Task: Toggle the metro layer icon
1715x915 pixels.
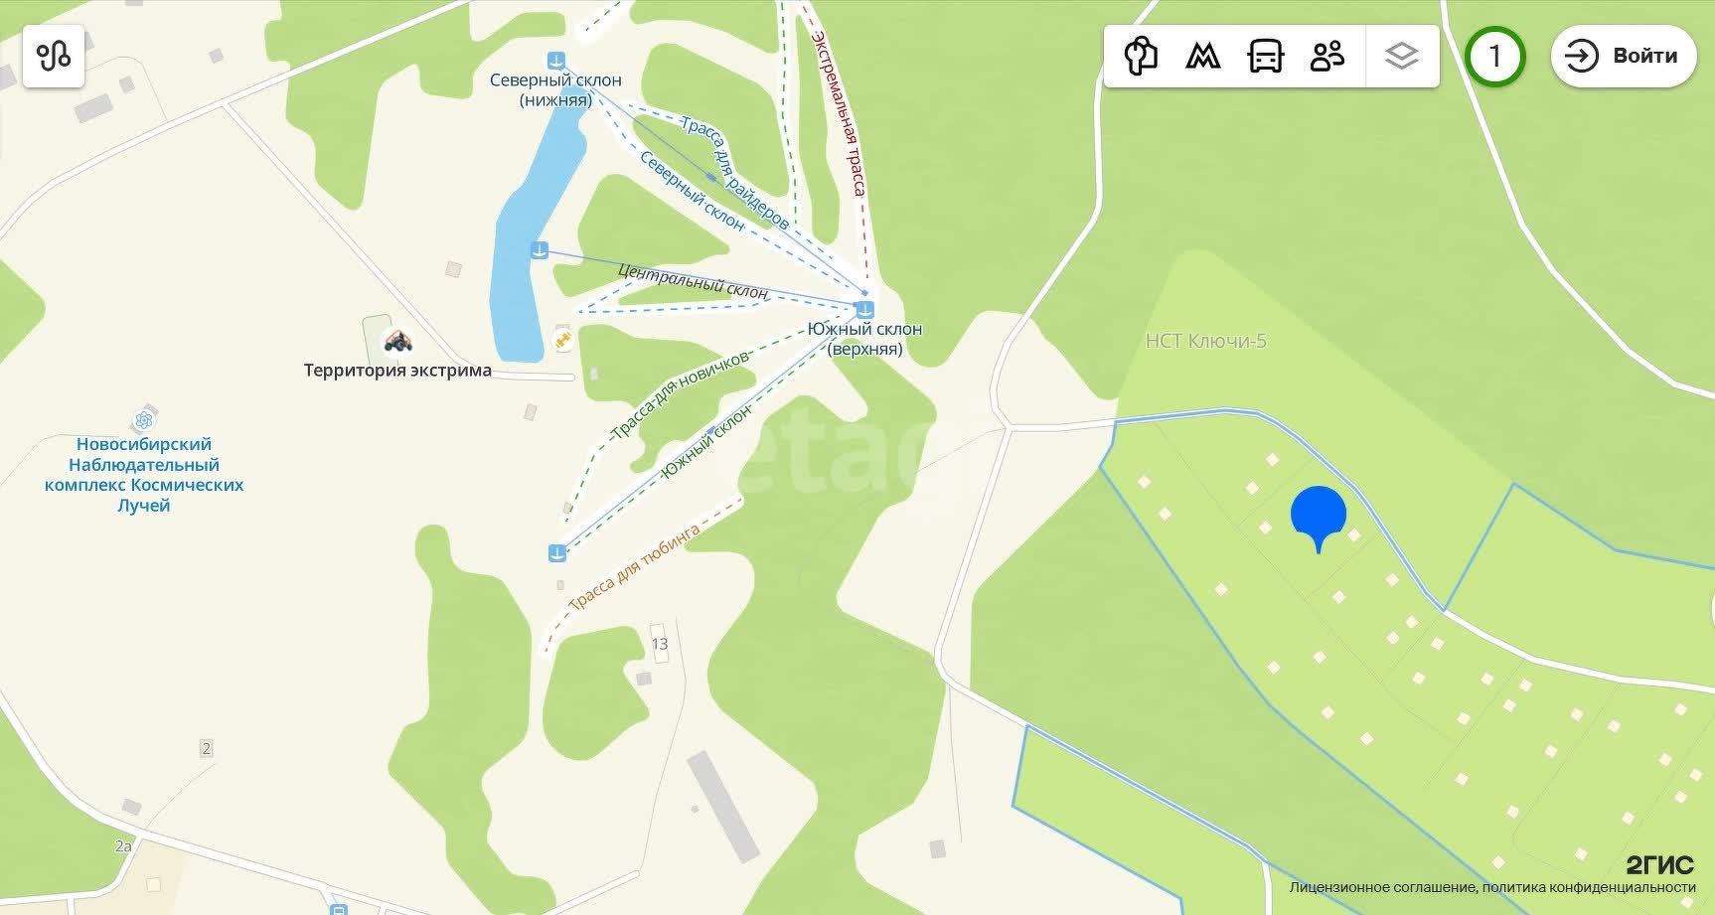Action: [1203, 56]
